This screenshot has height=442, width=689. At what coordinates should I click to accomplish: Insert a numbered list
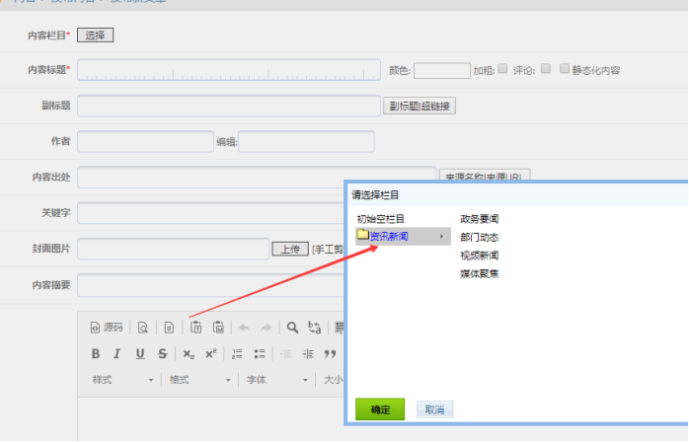click(x=237, y=354)
